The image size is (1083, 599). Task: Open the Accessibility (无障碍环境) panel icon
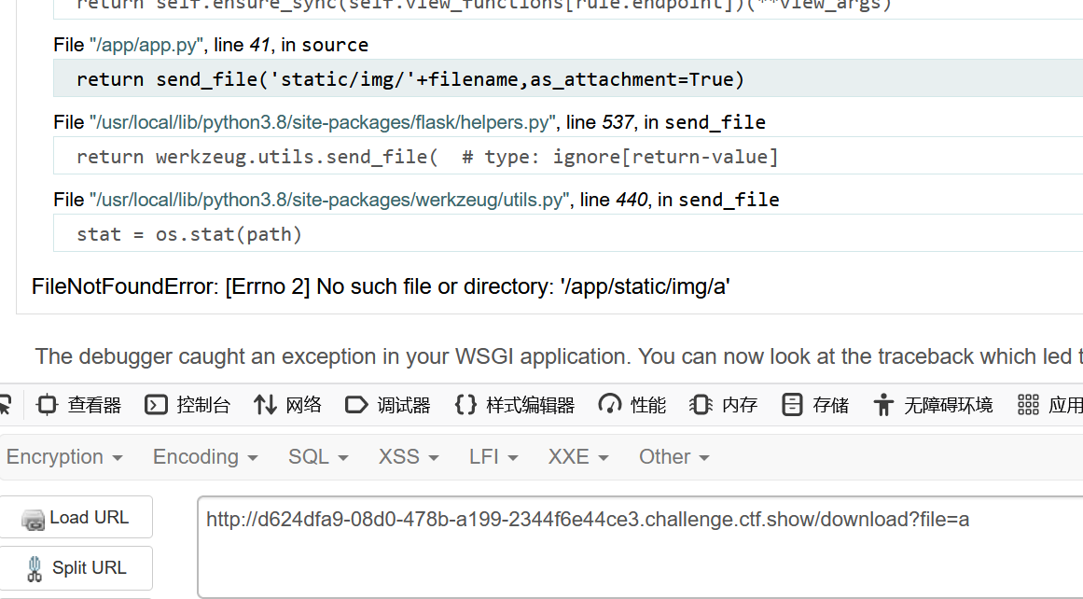(x=883, y=405)
